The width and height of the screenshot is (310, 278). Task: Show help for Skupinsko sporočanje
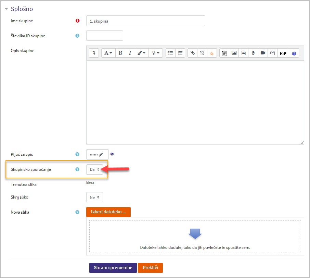(77, 169)
